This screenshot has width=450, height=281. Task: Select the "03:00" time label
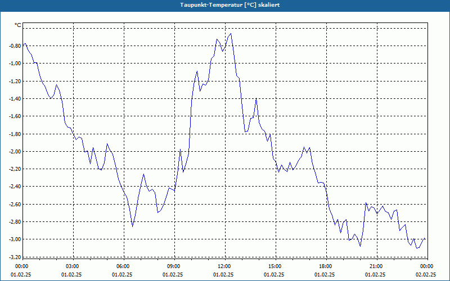click(x=72, y=266)
